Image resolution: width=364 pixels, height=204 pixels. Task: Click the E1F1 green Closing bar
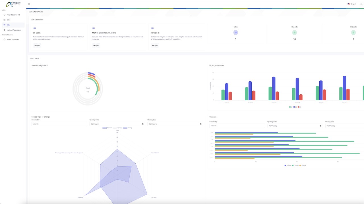click(265, 133)
